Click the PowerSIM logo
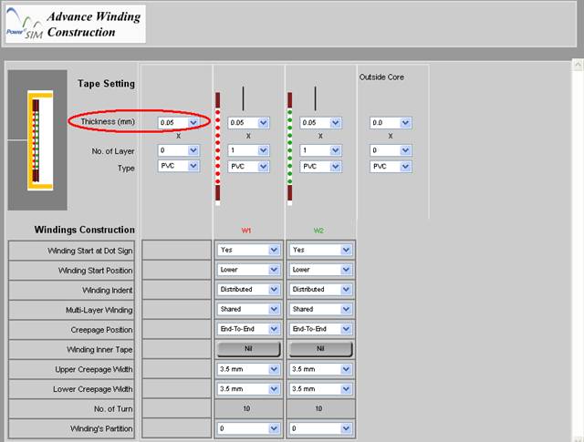The width and height of the screenshot is (584, 442). click(25, 25)
